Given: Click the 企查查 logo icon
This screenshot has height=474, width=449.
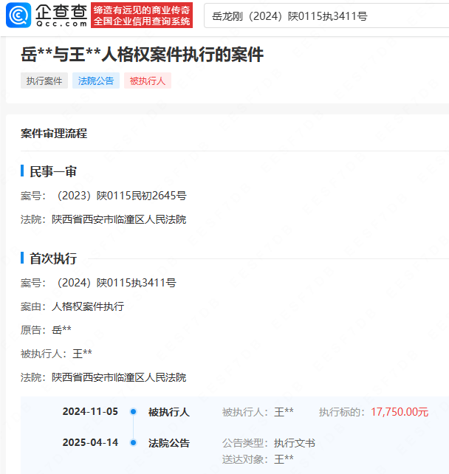Looking at the screenshot, I should click(22, 16).
